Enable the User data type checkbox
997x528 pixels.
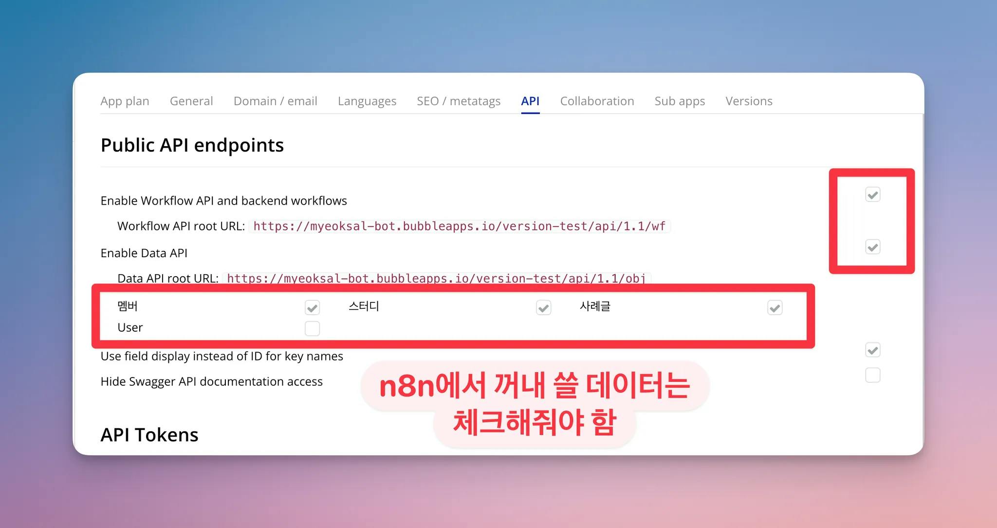312,328
